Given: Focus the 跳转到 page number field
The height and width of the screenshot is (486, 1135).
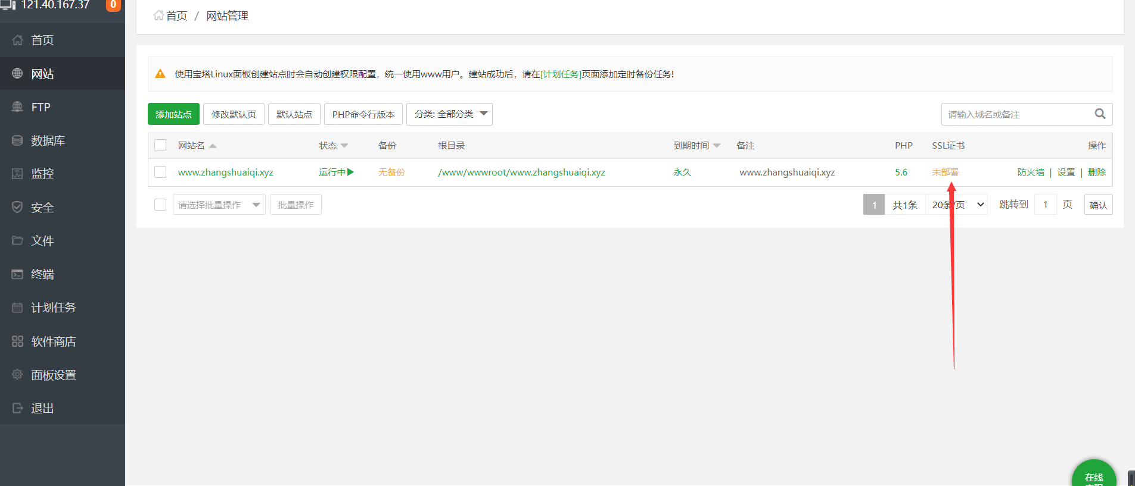Looking at the screenshot, I should (1046, 205).
